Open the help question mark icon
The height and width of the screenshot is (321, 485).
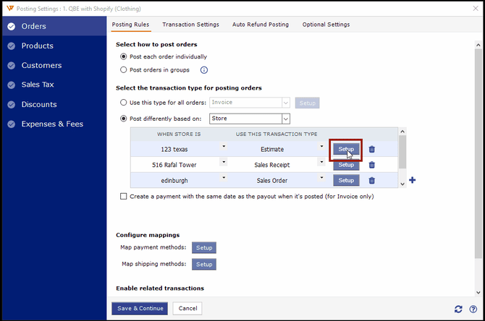(x=473, y=309)
